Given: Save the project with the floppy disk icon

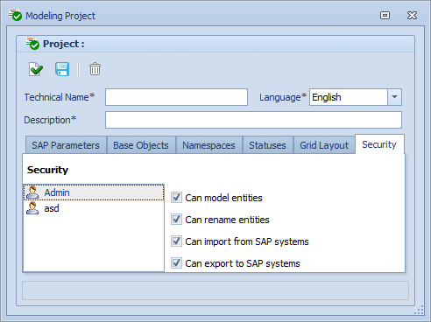Looking at the screenshot, I should click(x=62, y=69).
